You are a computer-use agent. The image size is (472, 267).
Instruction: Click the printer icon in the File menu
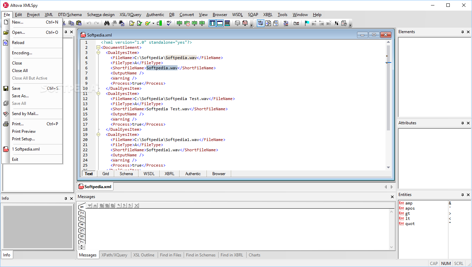[x=6, y=124]
